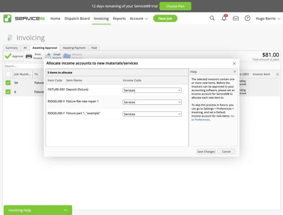Switch to the Summary tab
Image resolution: width=283 pixels, height=215 pixels.
12,48
